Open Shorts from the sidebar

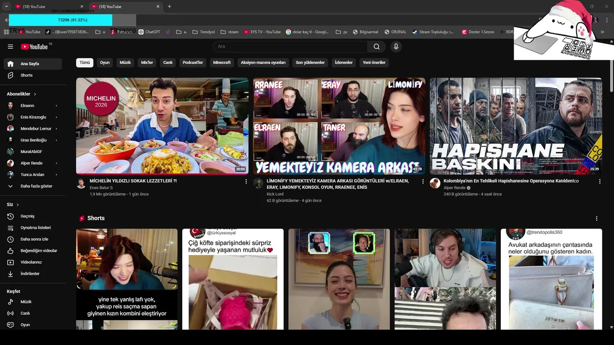click(x=33, y=75)
